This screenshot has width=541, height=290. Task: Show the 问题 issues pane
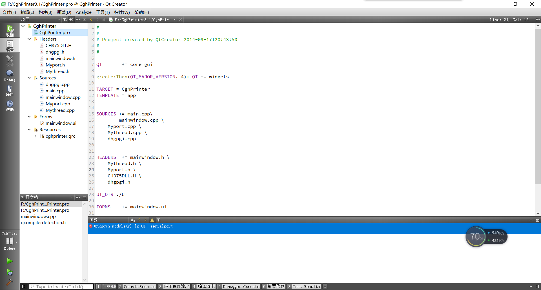coord(106,287)
